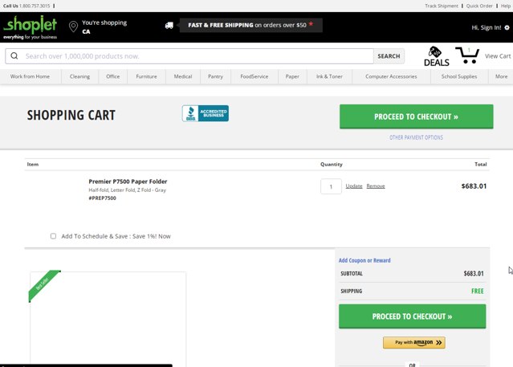Expand the More categories menu
Viewport: 513px width, 367px height.
point(501,76)
